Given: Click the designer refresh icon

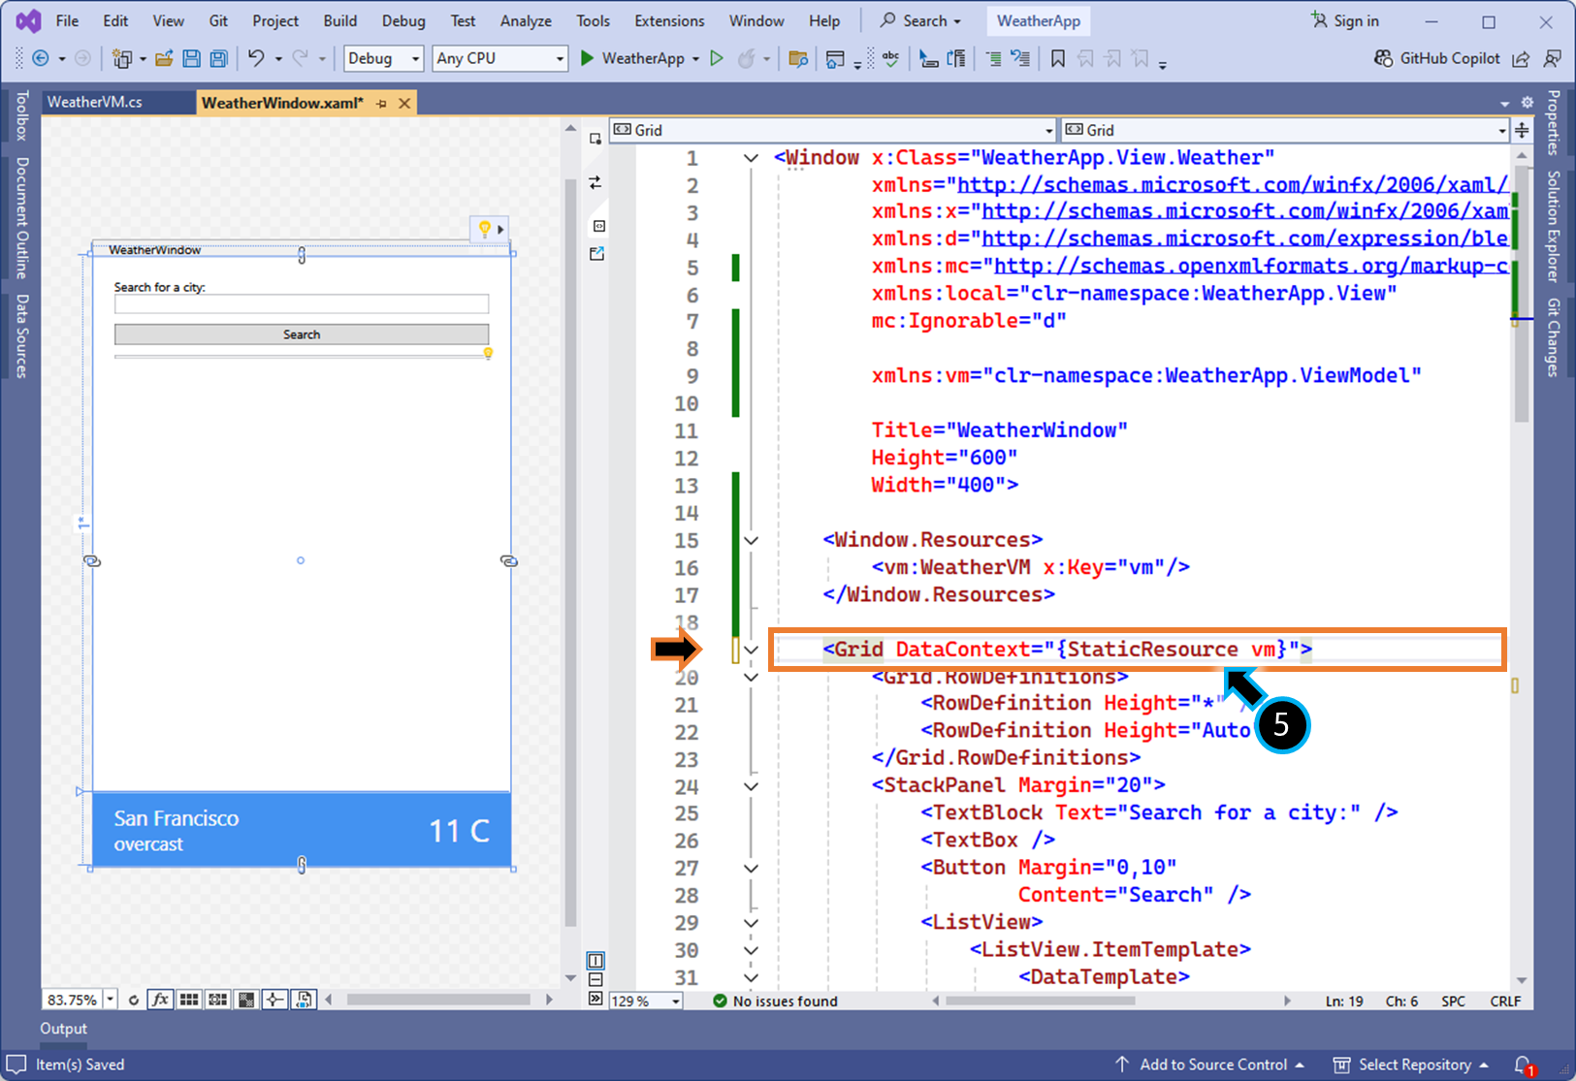Looking at the screenshot, I should [134, 1000].
